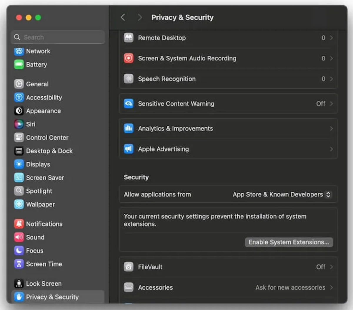
Task: Open the Allow applications from dropdown
Action: (282, 194)
